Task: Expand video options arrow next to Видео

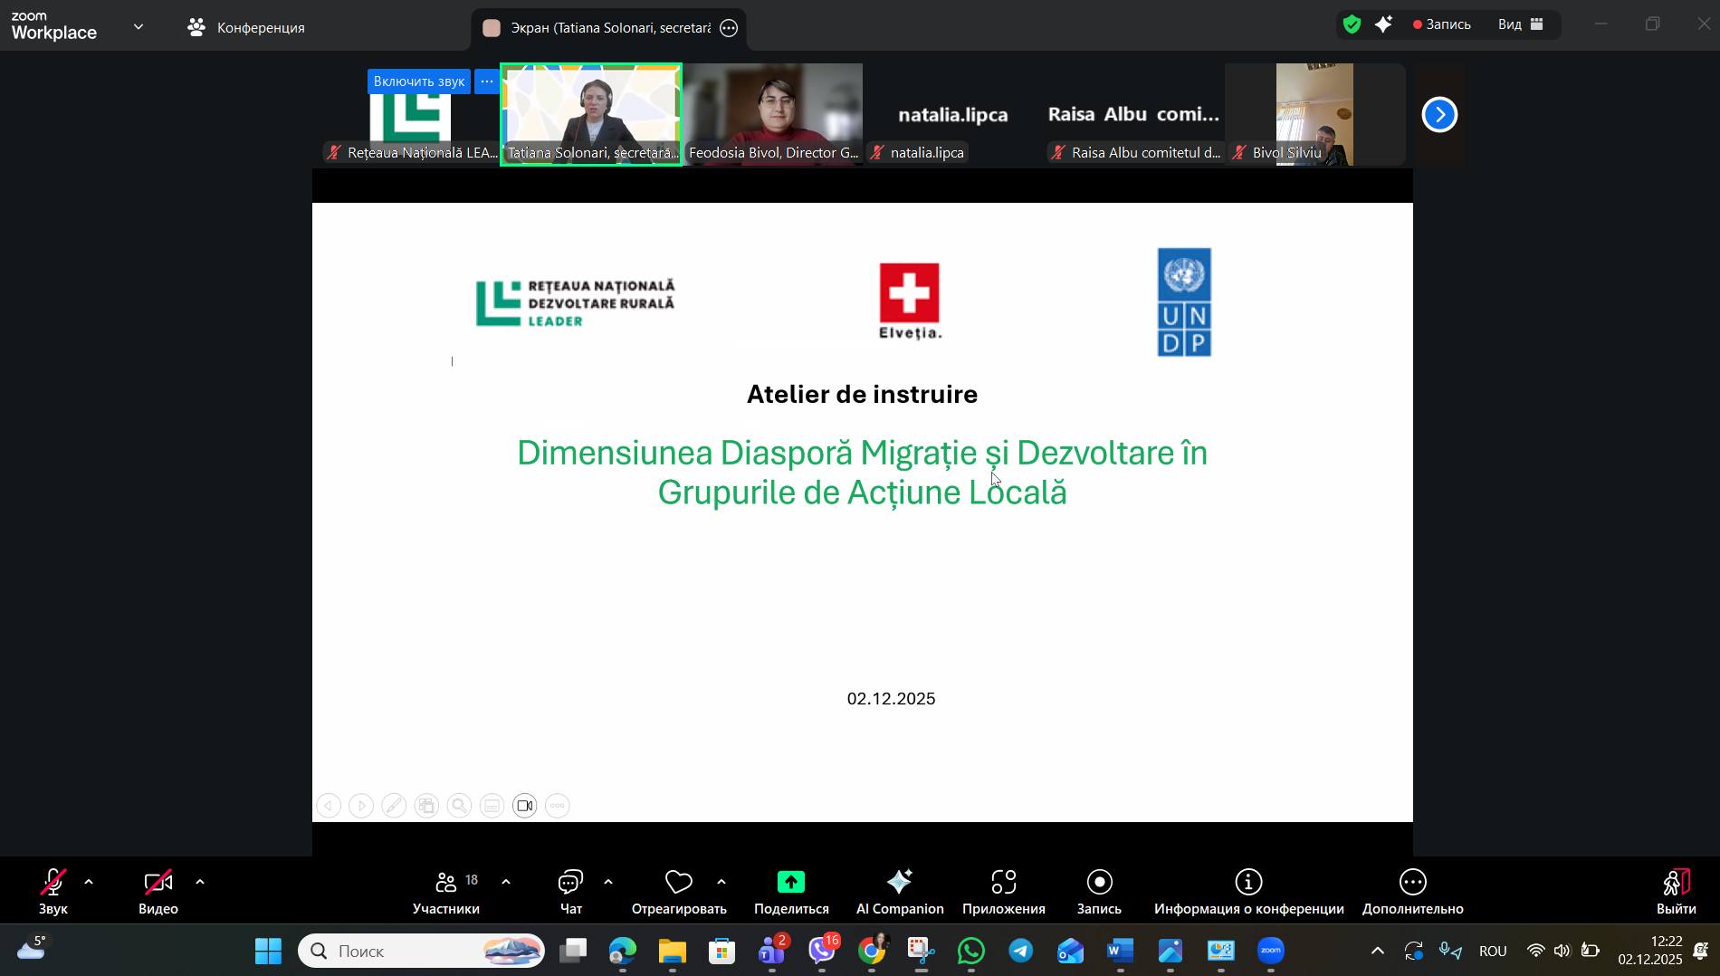Action: [x=200, y=882]
